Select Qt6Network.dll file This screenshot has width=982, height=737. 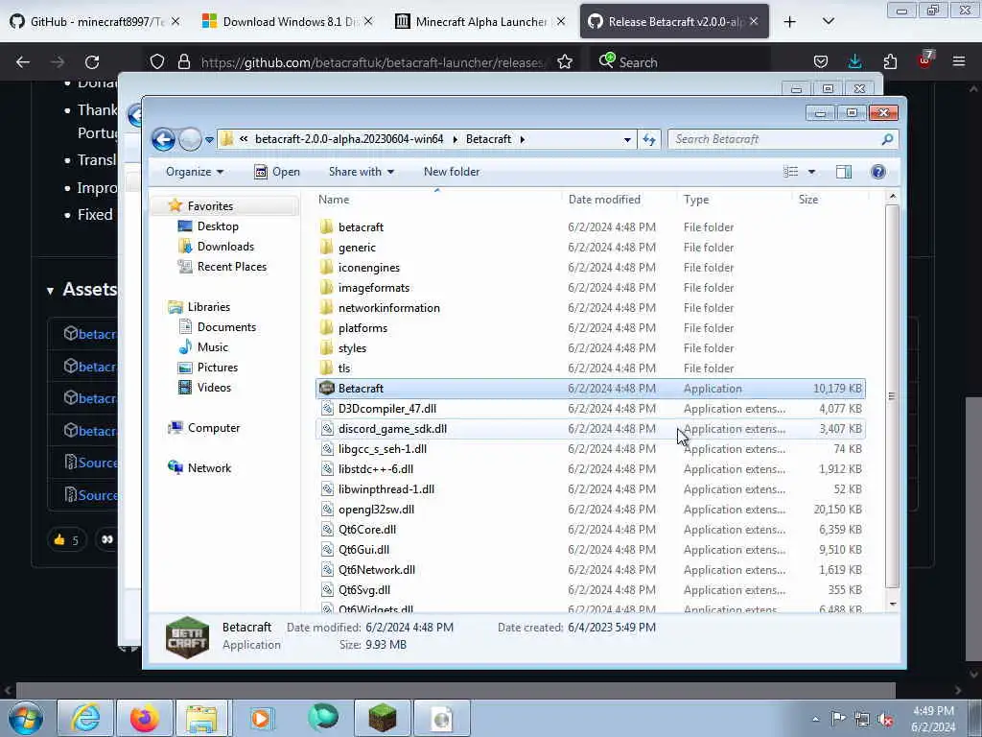coord(376,570)
